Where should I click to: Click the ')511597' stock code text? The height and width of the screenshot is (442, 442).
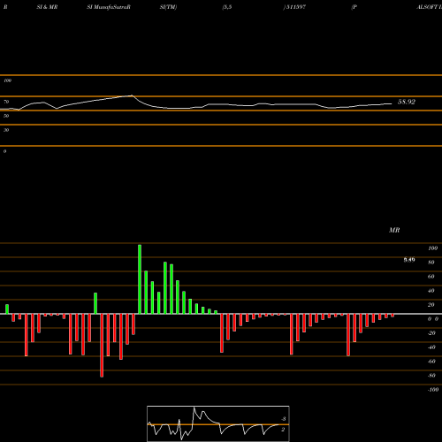tap(294, 7)
